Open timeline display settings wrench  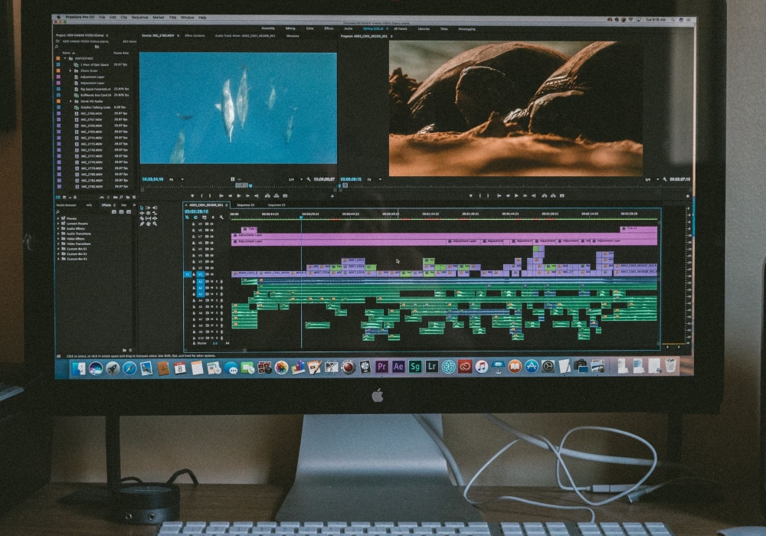[x=221, y=217]
